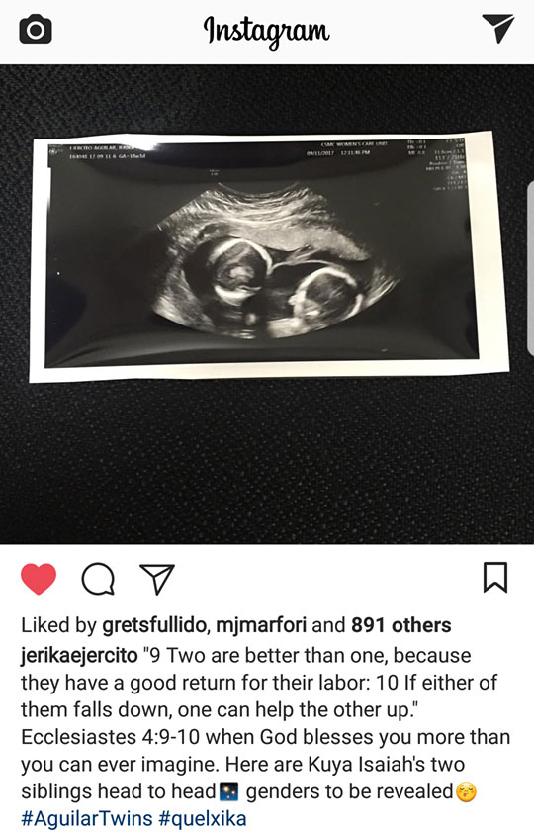Image resolution: width=534 pixels, height=832 pixels.
Task: Open the camera from top bar
Action: tap(36, 29)
